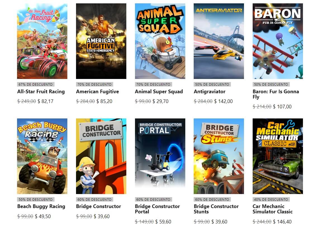Select the Animal Super Squad cover thumbnail
320x231 pixels.
pos(160,41)
